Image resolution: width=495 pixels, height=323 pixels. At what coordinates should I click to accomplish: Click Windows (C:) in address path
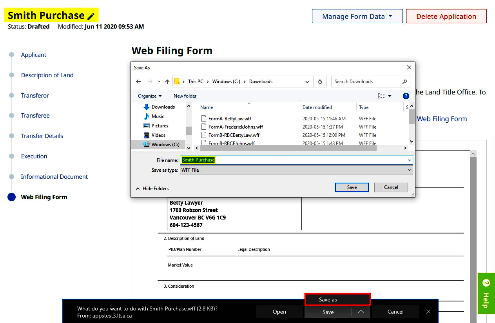(x=226, y=82)
